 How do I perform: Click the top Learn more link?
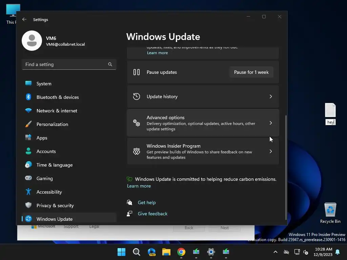coord(157,53)
